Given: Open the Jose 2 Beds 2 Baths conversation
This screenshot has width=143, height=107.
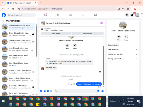Looking at the screenshot, I should point(18,49).
